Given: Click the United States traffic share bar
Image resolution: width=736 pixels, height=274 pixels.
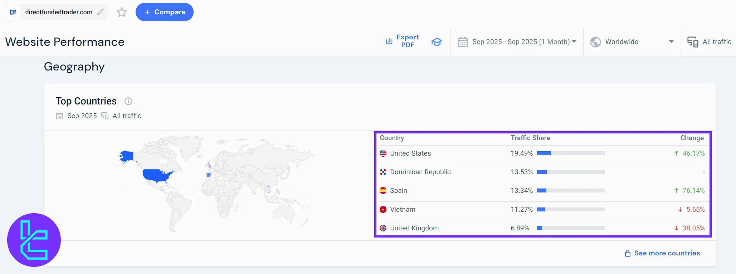Looking at the screenshot, I should click(x=571, y=153).
